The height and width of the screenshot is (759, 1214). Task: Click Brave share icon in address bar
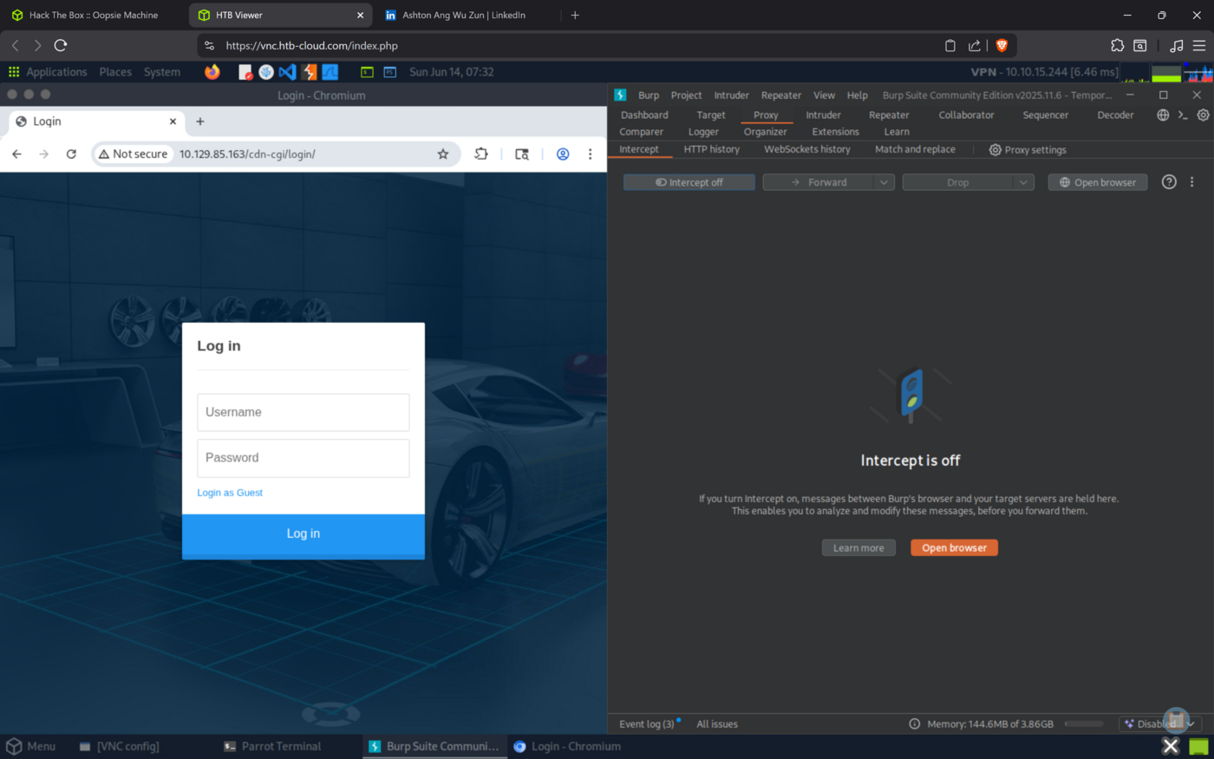(x=974, y=45)
